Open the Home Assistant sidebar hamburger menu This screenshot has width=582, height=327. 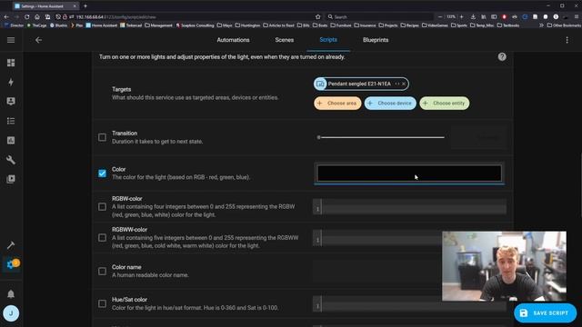pyautogui.click(x=11, y=40)
